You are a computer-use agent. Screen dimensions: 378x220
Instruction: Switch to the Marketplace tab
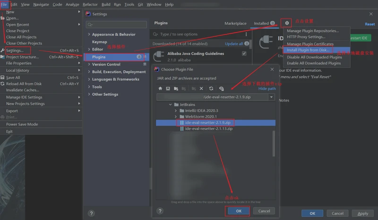[235, 23]
